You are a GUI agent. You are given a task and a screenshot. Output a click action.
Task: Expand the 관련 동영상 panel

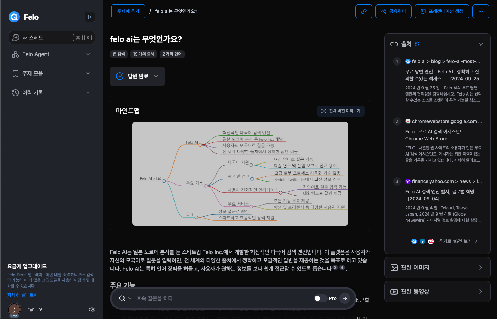coord(437,292)
